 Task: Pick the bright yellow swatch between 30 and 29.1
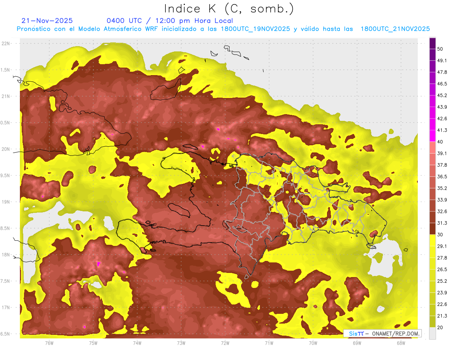coord(432,240)
